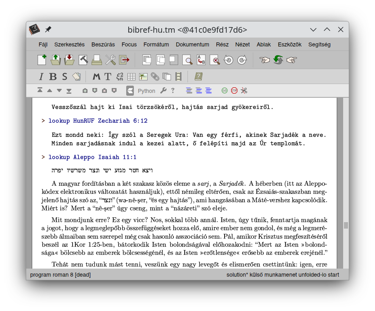
Task: Open the help book icon
Action: click(198, 76)
